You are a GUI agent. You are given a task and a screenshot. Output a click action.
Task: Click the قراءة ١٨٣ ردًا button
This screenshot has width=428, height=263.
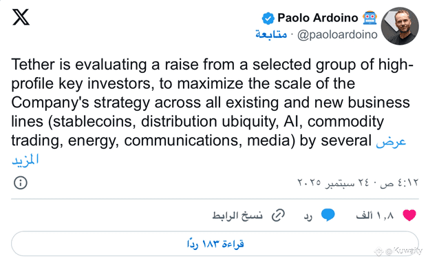[215, 244]
